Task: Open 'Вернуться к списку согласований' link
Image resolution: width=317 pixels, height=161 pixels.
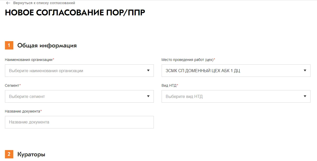Action: click(x=44, y=3)
